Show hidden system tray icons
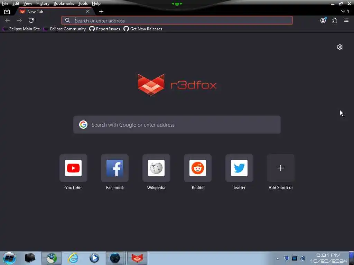Screen dimensions: 354x265 278,258
